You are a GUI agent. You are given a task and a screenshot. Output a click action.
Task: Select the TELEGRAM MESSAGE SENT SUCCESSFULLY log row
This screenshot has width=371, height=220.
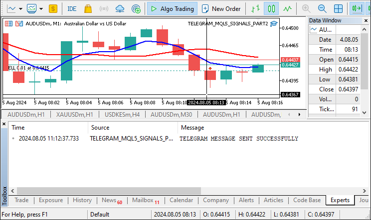[x=188, y=139]
